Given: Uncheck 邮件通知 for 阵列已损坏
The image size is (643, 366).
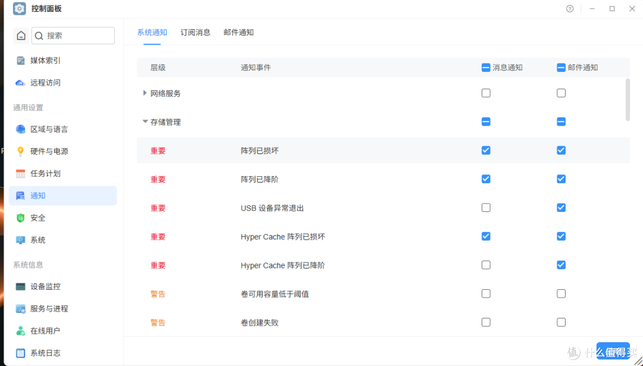Looking at the screenshot, I should pos(561,151).
